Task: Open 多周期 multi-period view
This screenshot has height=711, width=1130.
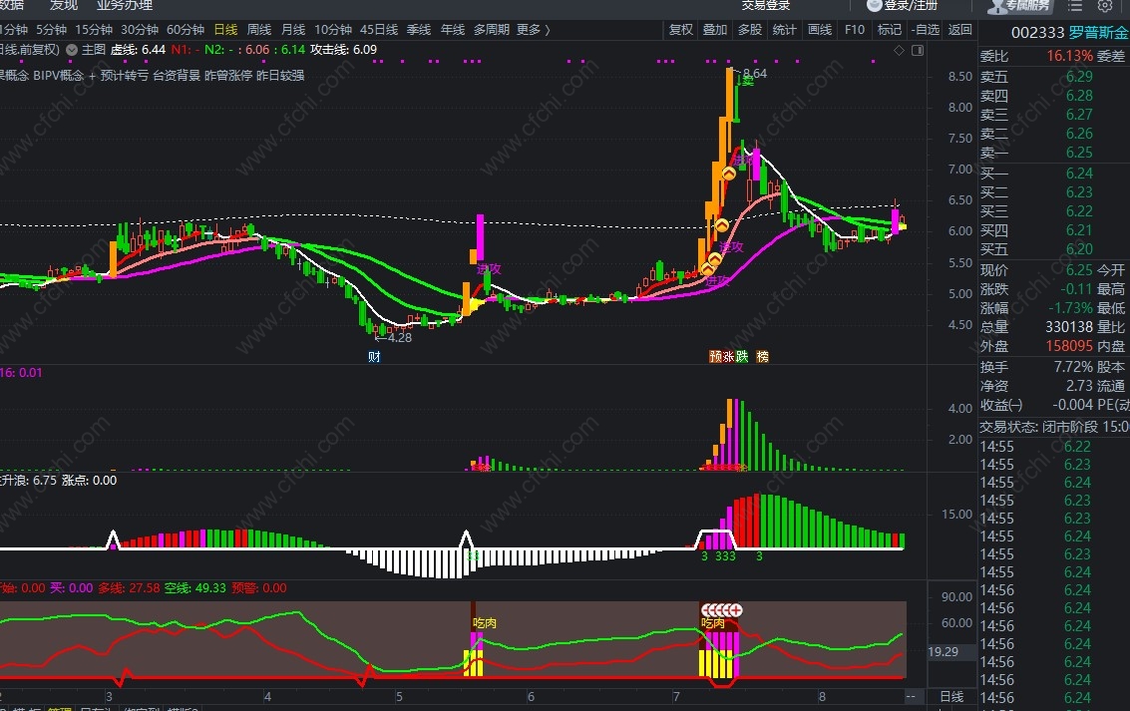Action: (x=492, y=30)
